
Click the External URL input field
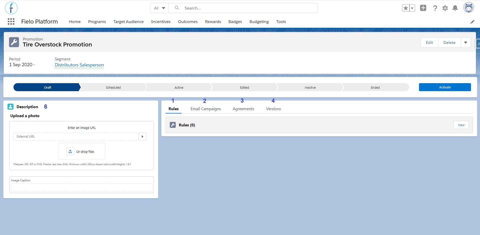[76, 136]
